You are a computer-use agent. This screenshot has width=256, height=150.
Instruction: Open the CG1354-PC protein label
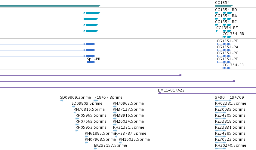[227, 53]
